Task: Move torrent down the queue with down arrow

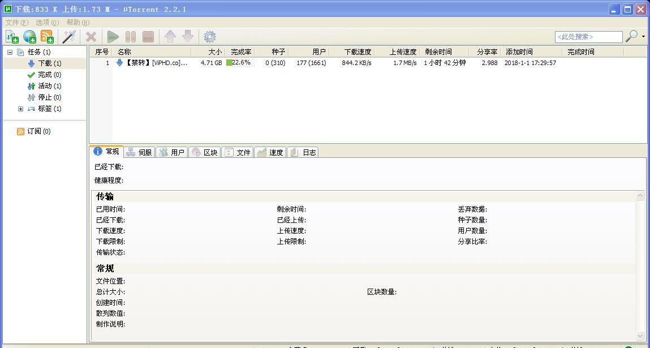Action: click(188, 37)
